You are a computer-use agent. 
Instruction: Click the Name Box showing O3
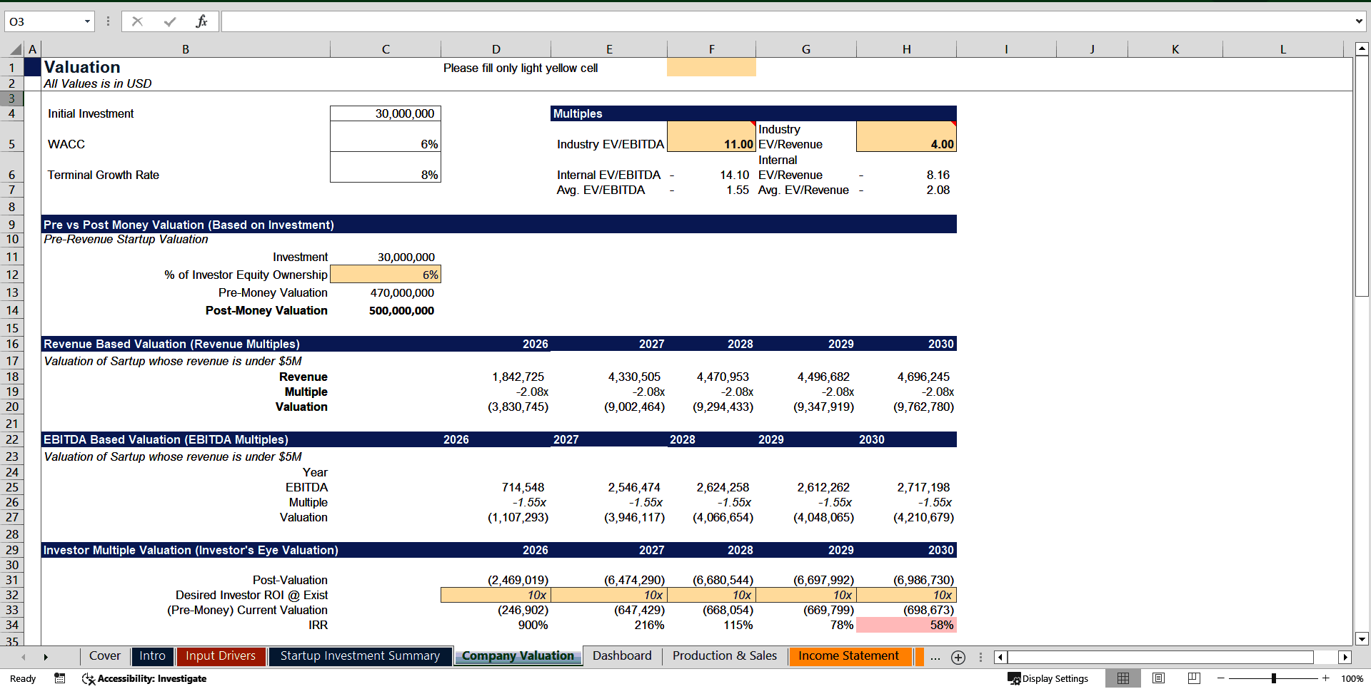coord(43,21)
